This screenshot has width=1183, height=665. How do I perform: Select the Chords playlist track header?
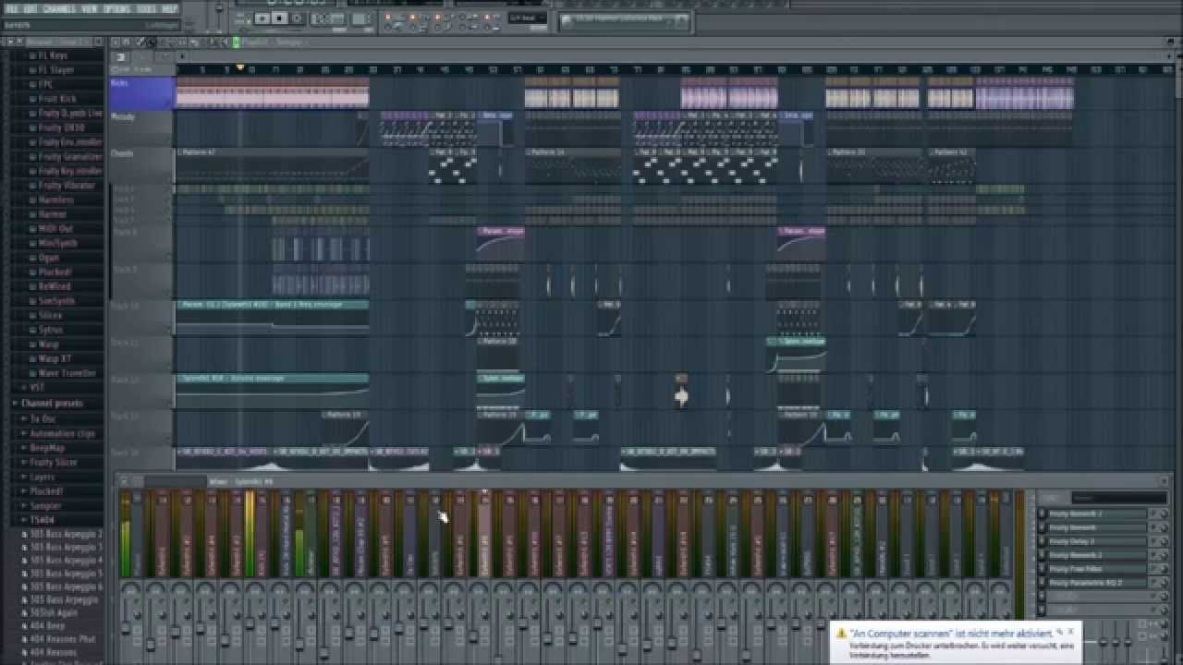click(x=142, y=164)
